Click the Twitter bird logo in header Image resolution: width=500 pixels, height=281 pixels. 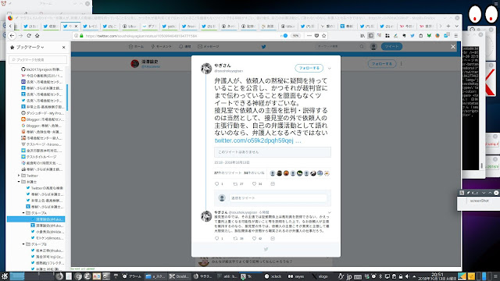tap(264, 47)
